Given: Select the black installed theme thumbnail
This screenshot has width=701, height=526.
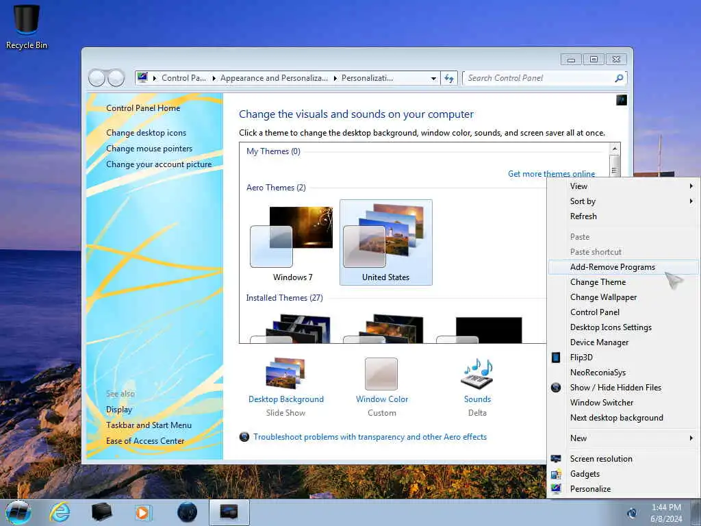Looking at the screenshot, I should pyautogui.click(x=479, y=330).
